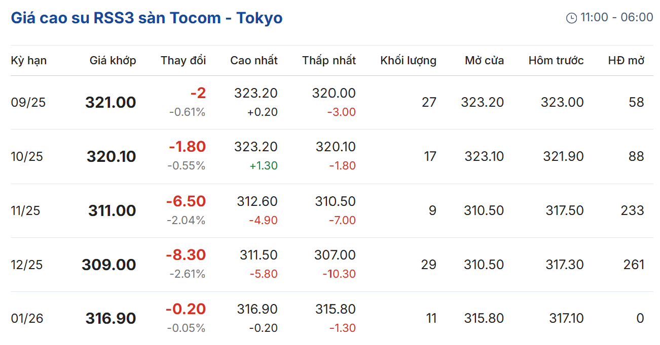Select the Cao nhất column header
The height and width of the screenshot is (345, 660).
253,61
